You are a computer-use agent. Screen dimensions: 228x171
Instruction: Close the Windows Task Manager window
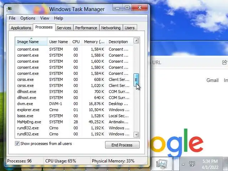pyautogui.click(x=140, y=7)
